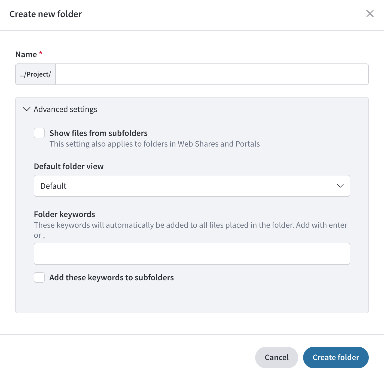
Task: Enable Show files from subfolders checkbox
Action: click(x=39, y=133)
